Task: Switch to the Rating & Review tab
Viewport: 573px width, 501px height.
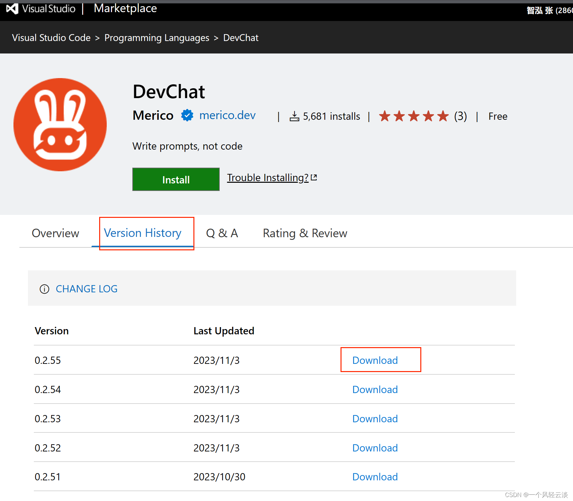Action: click(x=305, y=233)
